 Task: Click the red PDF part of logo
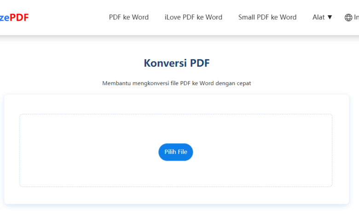[19, 17]
